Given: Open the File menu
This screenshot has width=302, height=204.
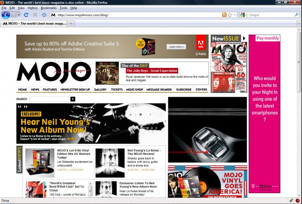Looking at the screenshot, I should tap(4, 8).
